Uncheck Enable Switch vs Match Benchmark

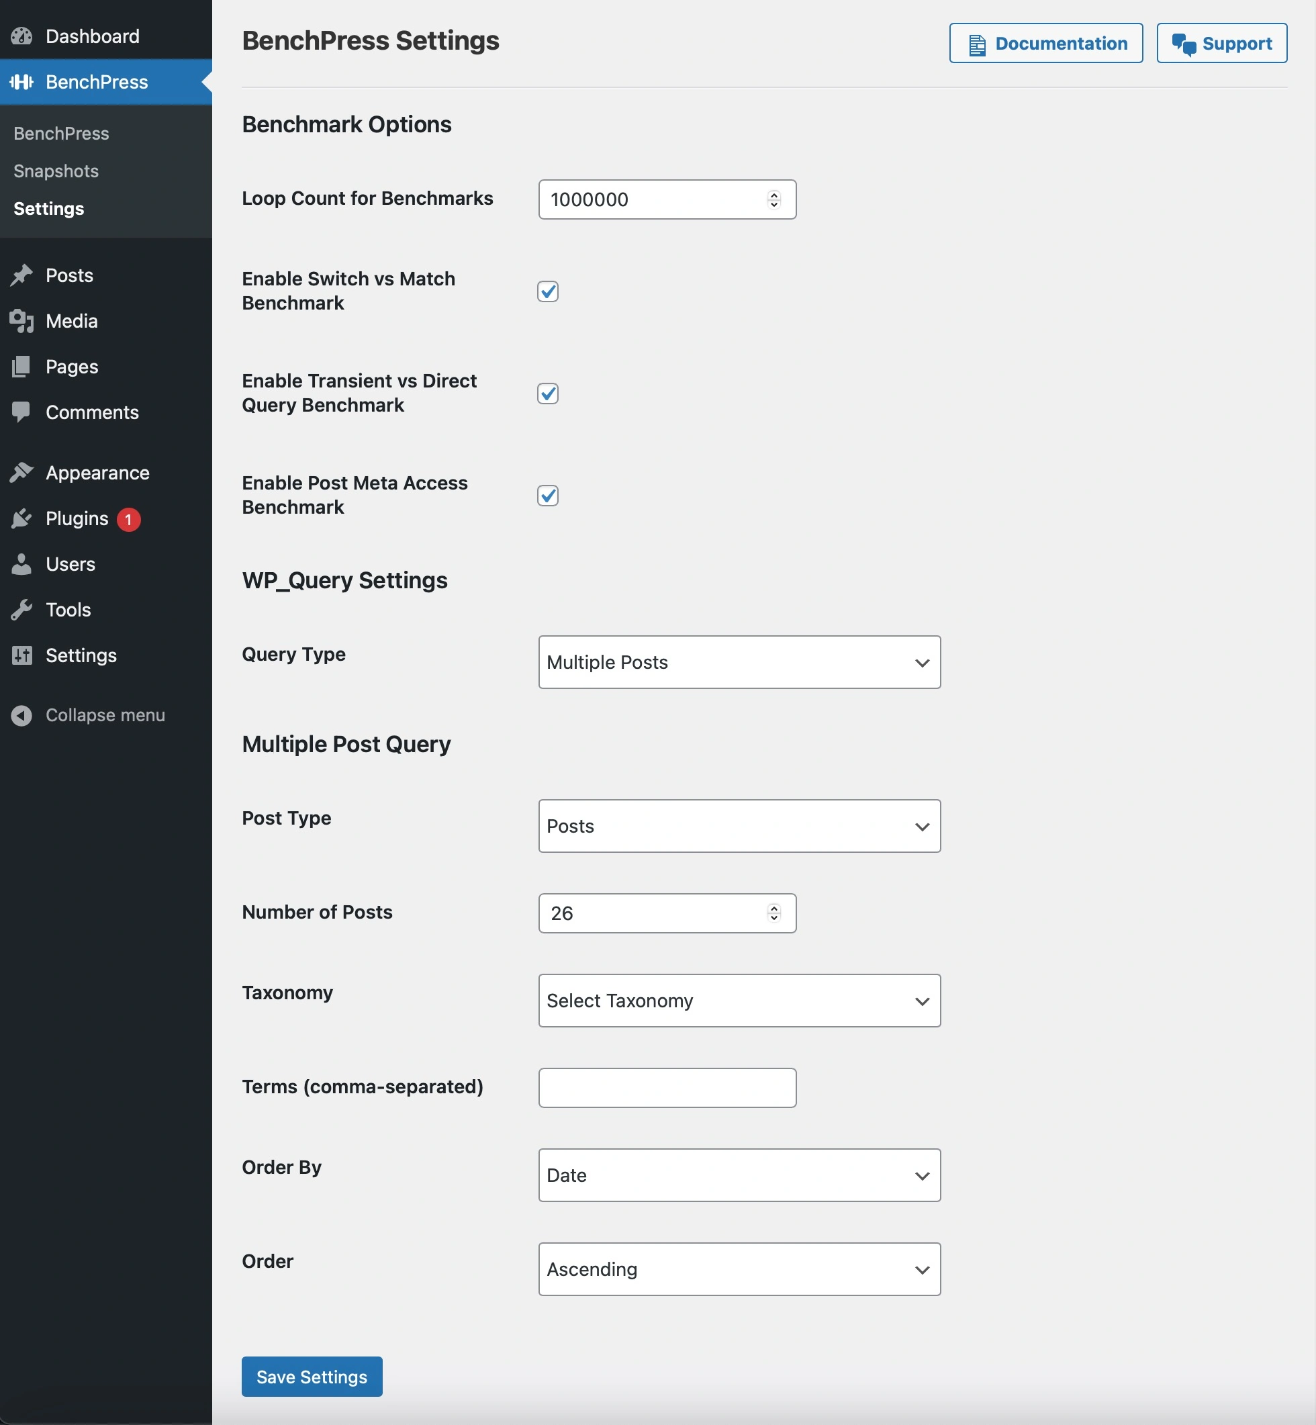click(548, 291)
